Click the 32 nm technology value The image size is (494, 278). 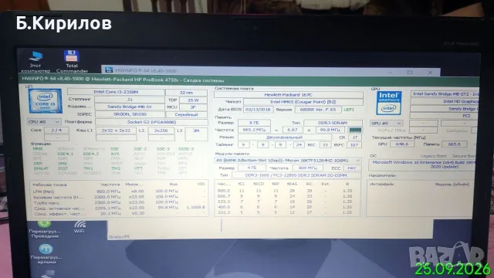[186, 93]
